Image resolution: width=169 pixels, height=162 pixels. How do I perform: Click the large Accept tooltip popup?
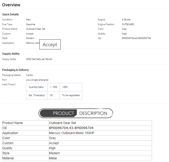click(x=50, y=45)
